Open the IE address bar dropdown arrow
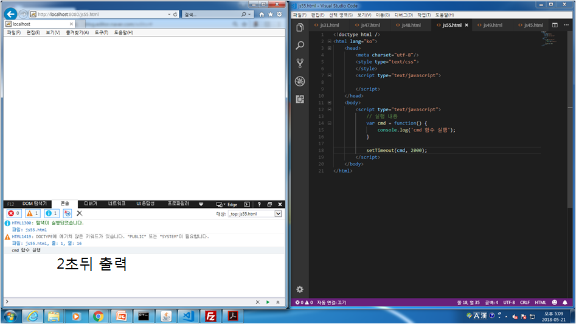 tap(169, 15)
